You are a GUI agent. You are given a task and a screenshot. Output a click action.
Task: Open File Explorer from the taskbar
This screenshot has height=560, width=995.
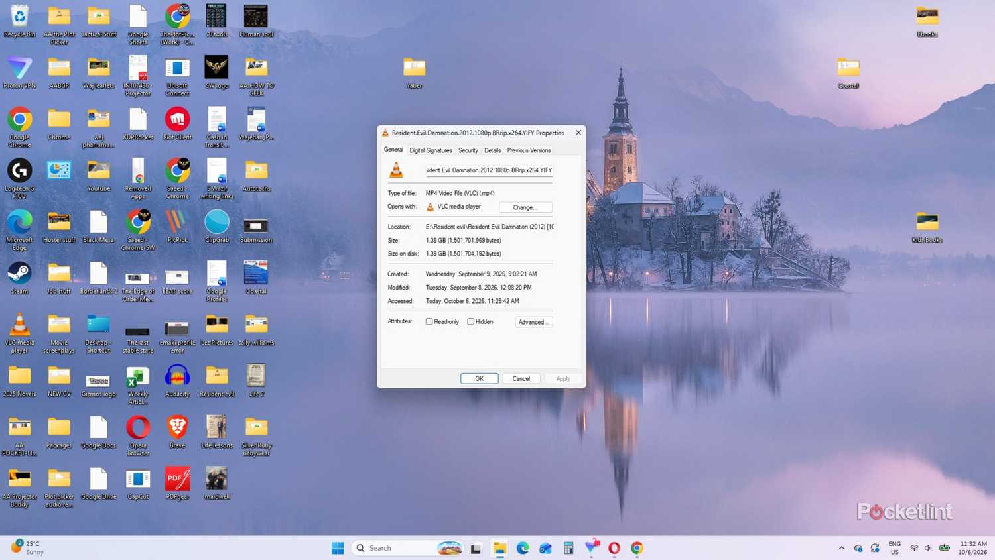pyautogui.click(x=499, y=548)
